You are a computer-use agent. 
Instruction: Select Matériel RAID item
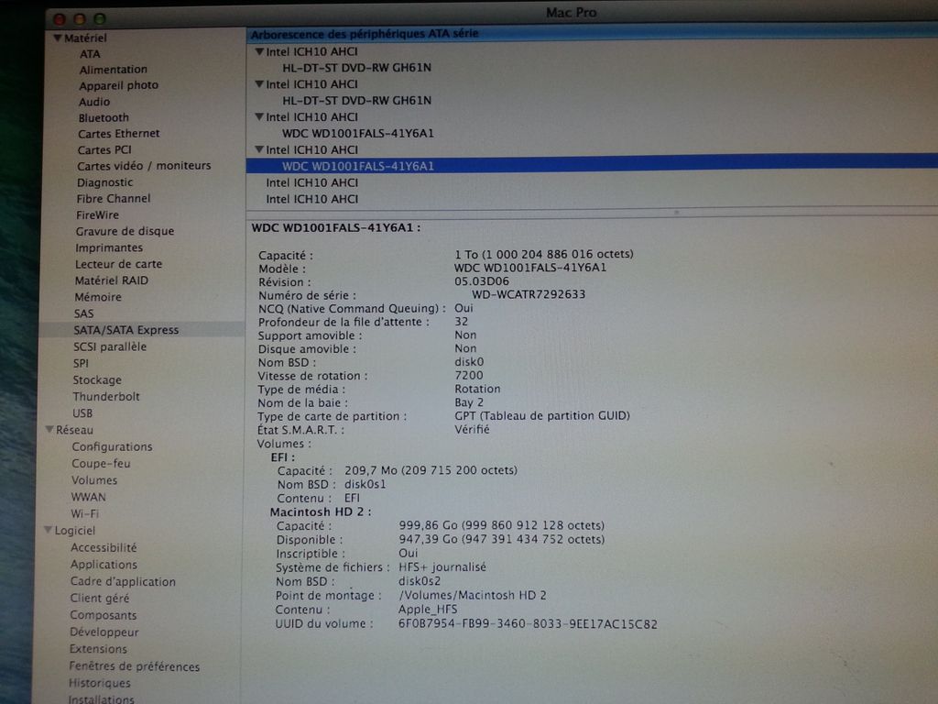pos(111,280)
